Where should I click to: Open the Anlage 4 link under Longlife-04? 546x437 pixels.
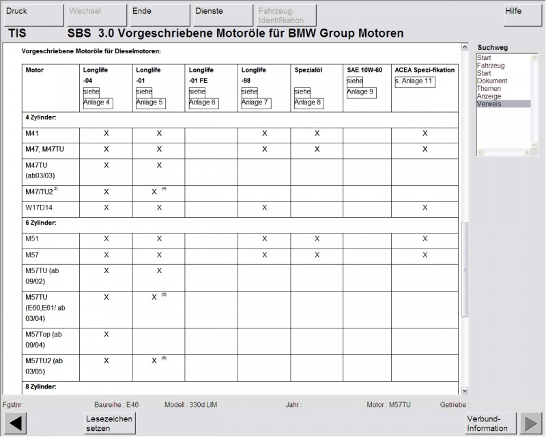98,103
